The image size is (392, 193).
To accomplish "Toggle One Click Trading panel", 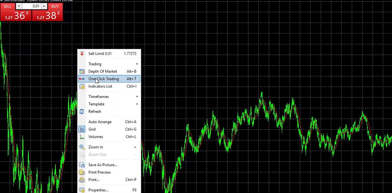I will [104, 79].
